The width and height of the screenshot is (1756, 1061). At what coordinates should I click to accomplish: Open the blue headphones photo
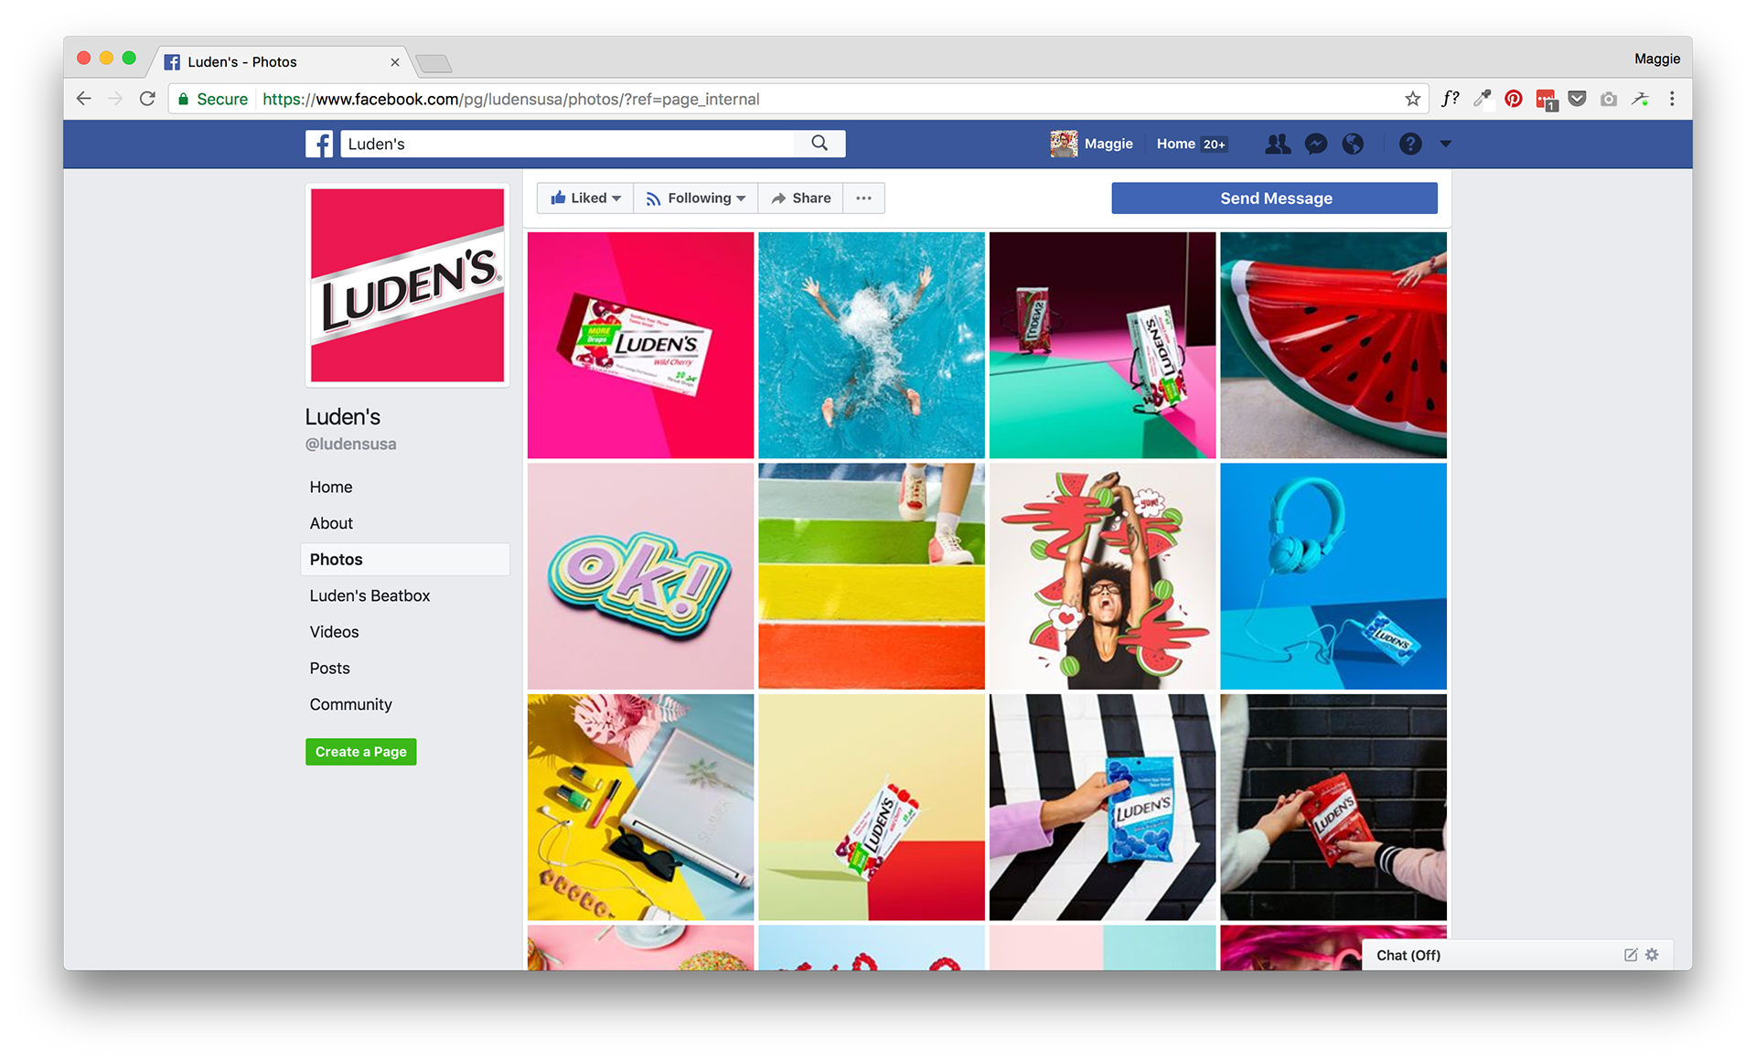(1333, 576)
